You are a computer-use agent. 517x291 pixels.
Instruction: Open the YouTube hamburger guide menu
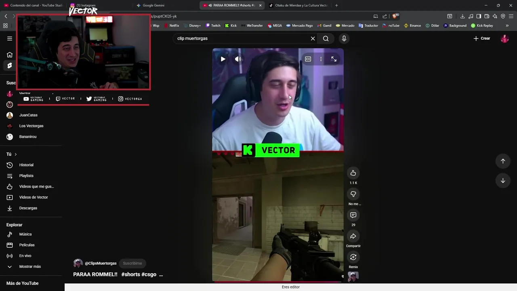(x=10, y=38)
